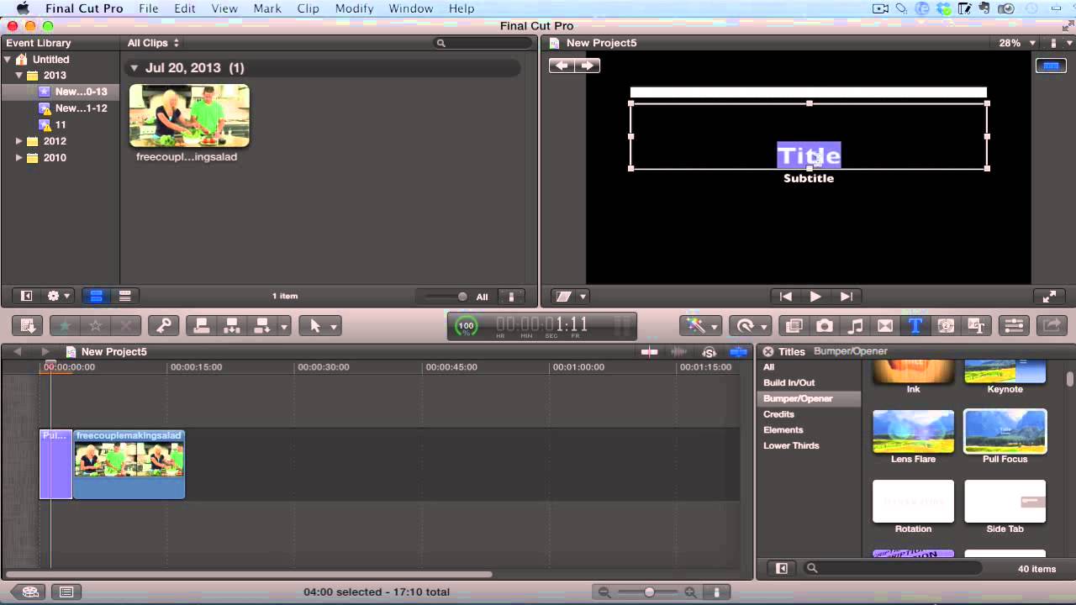Collapse the Untitled library disk
This screenshot has height=605, width=1076.
[8, 60]
